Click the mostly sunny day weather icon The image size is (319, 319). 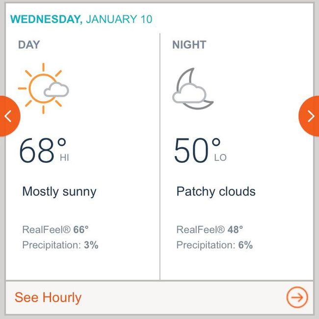[x=43, y=88]
